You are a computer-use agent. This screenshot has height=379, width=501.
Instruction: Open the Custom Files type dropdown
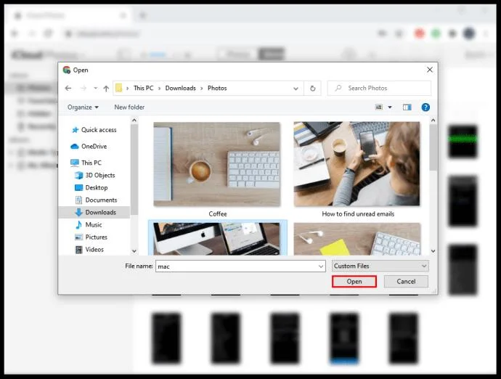click(380, 266)
